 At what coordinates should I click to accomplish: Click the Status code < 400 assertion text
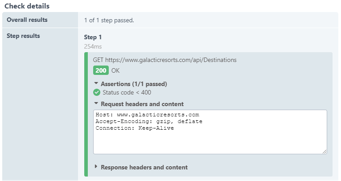point(127,93)
